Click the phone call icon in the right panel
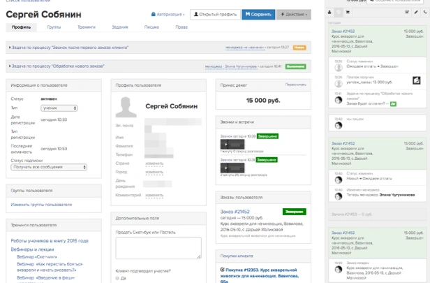 click(x=425, y=13)
